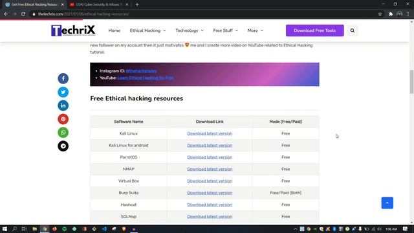
Task: Open File Explorer from the taskbar
Action: pyautogui.click(x=34, y=229)
